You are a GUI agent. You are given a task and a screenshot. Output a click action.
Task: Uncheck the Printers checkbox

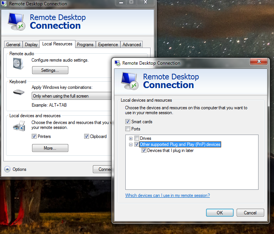tap(34, 136)
